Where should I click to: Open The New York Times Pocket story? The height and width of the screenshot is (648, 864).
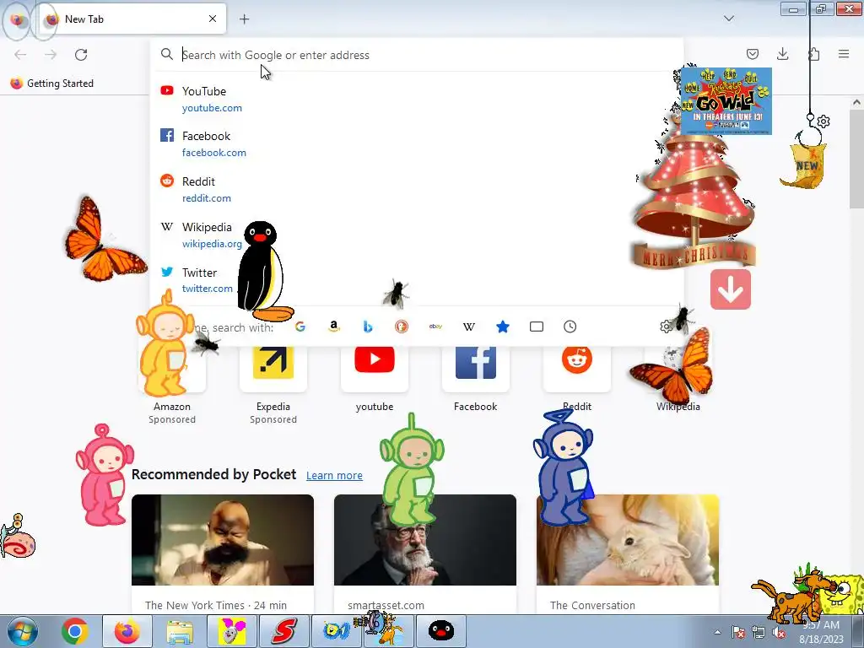click(223, 554)
